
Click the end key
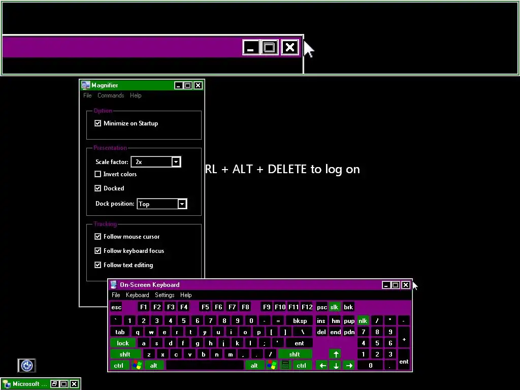[335, 332]
